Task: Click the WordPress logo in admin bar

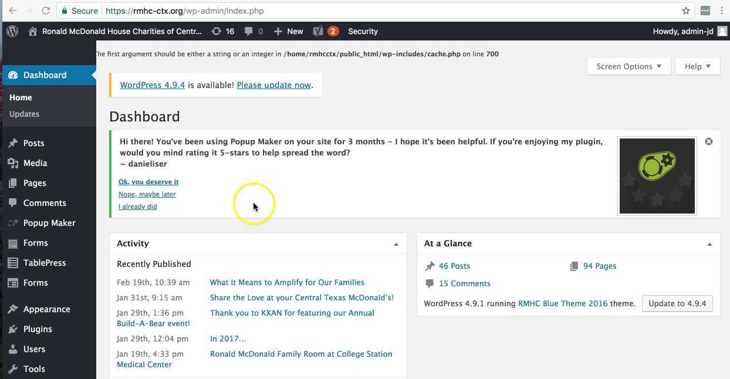Action: point(12,32)
